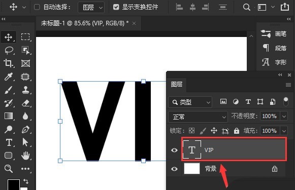Select the Horizontal Type tool

9,142
